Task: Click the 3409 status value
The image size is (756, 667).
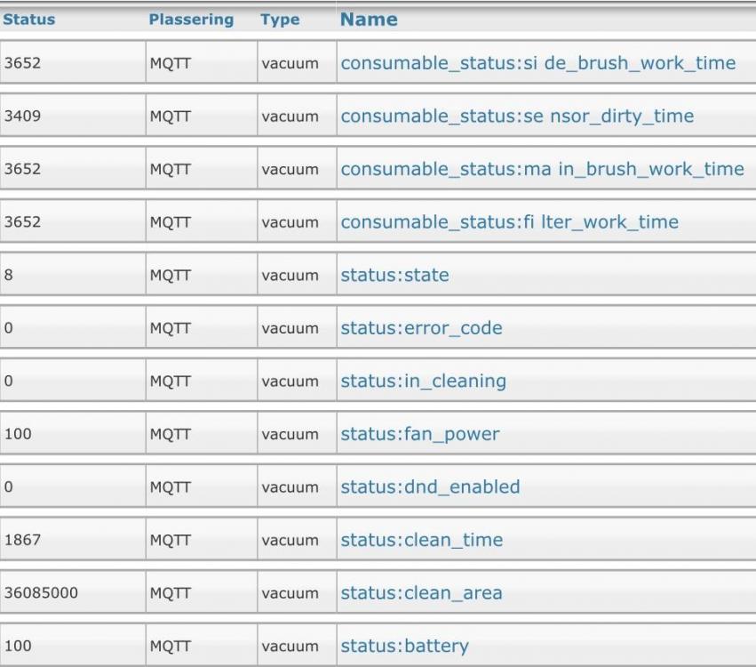Action: point(22,117)
